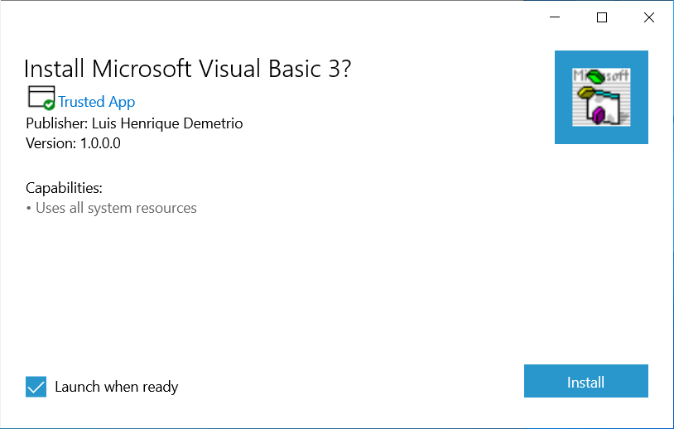Close the installer dialog
This screenshot has width=674, height=429.
click(x=649, y=17)
